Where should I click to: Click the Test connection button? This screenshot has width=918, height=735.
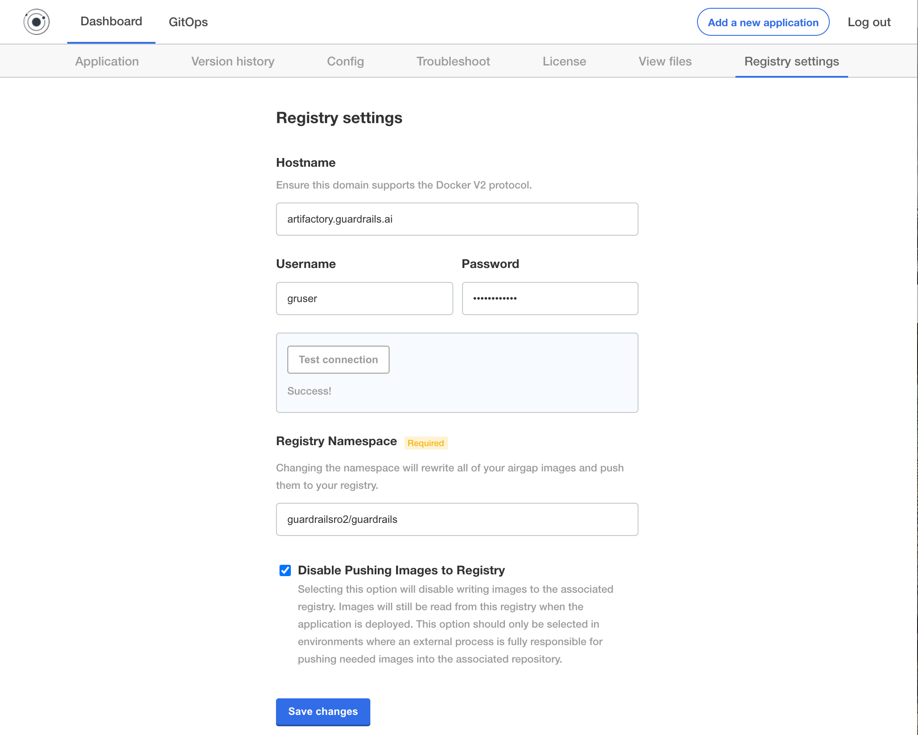[x=338, y=359]
